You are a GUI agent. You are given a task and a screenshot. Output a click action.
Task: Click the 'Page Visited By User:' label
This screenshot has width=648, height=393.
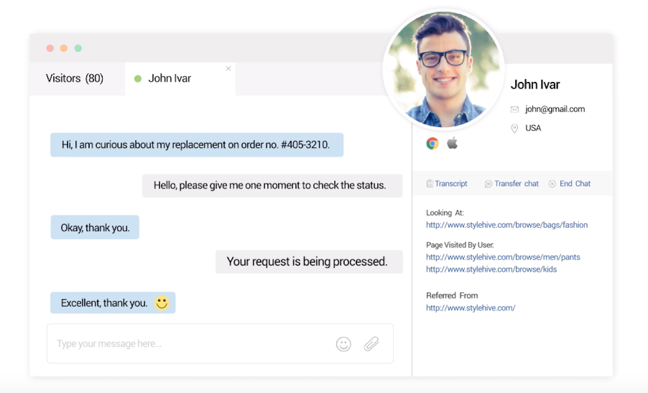pyautogui.click(x=460, y=245)
